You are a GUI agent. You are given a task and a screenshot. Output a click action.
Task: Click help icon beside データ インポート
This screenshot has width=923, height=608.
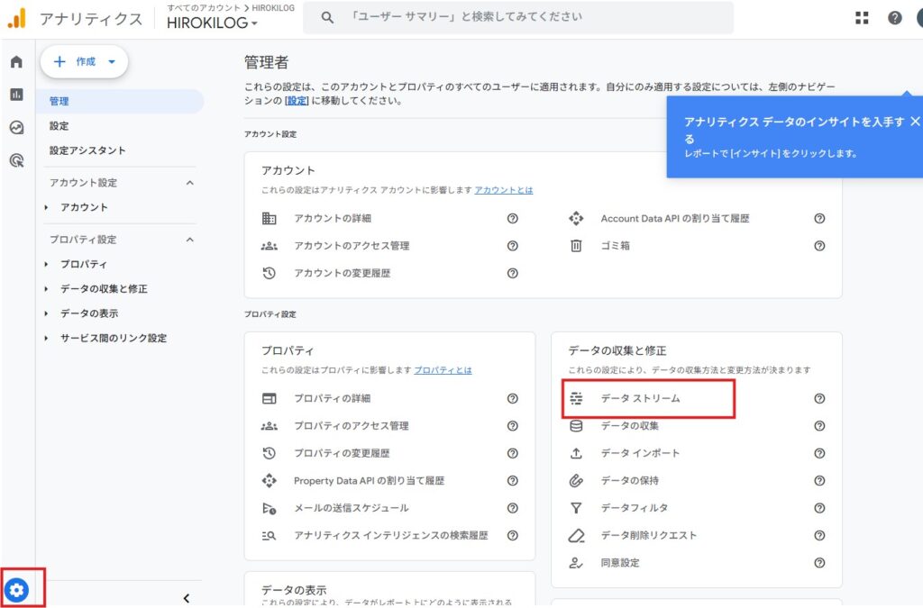point(819,453)
